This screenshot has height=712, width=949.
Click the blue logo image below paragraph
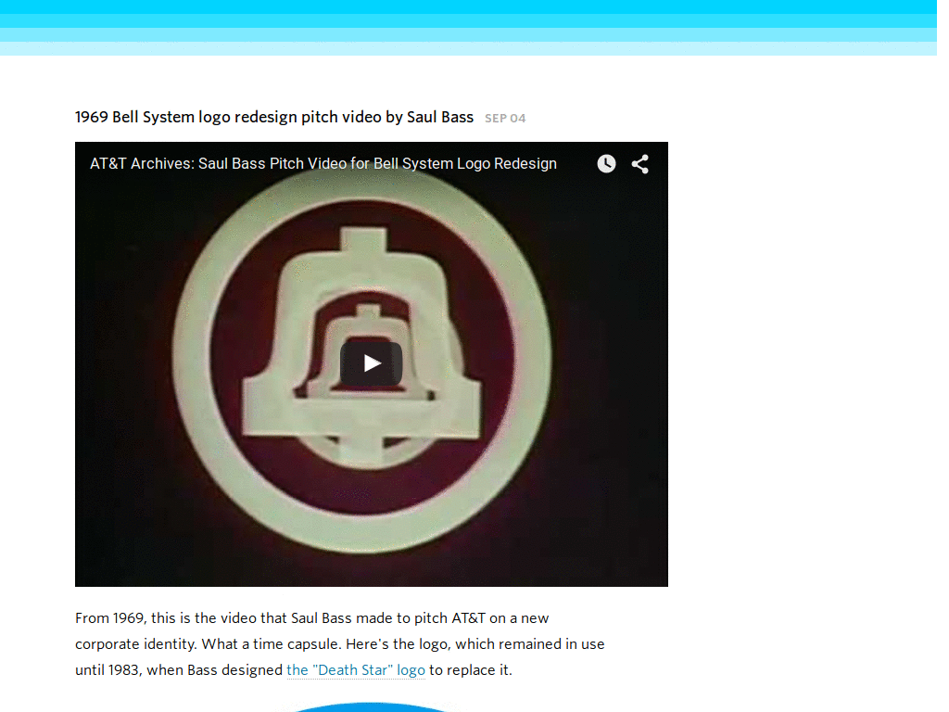pos(371,707)
